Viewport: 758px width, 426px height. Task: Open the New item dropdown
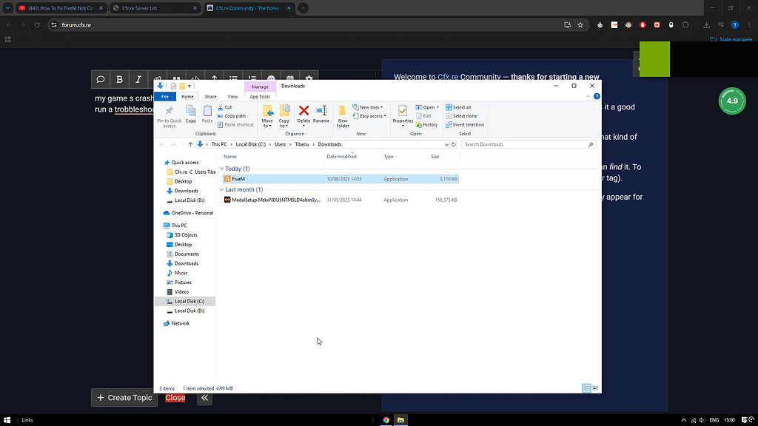[369, 107]
